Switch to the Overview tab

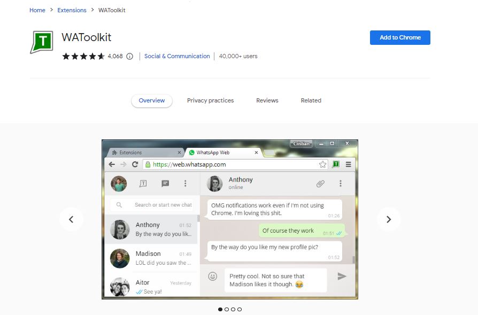pyautogui.click(x=152, y=101)
